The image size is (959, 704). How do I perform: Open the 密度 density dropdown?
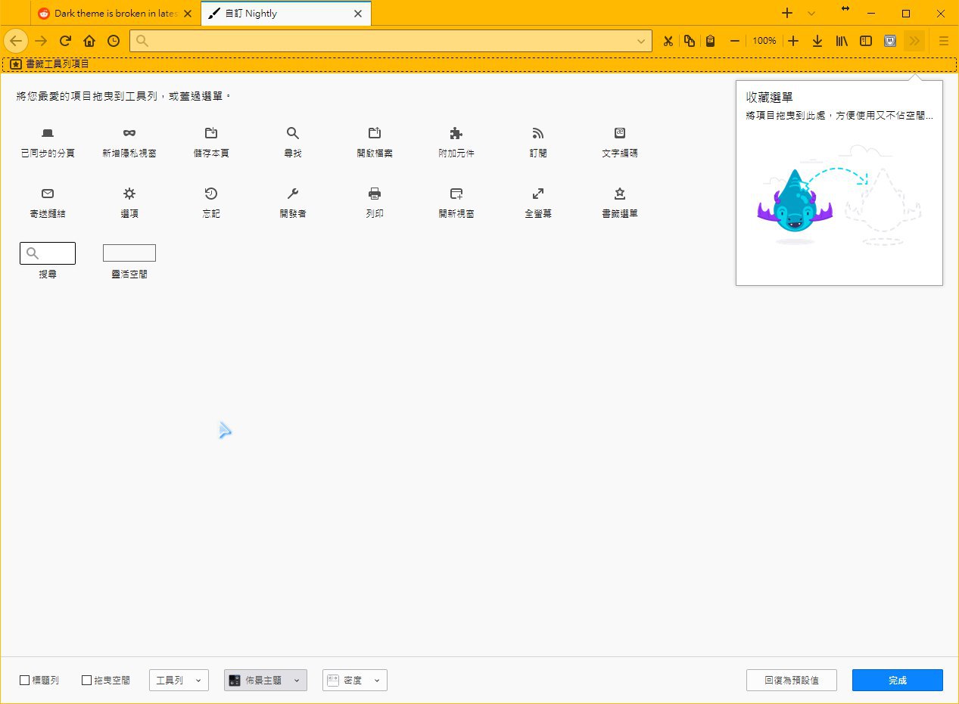tap(354, 681)
